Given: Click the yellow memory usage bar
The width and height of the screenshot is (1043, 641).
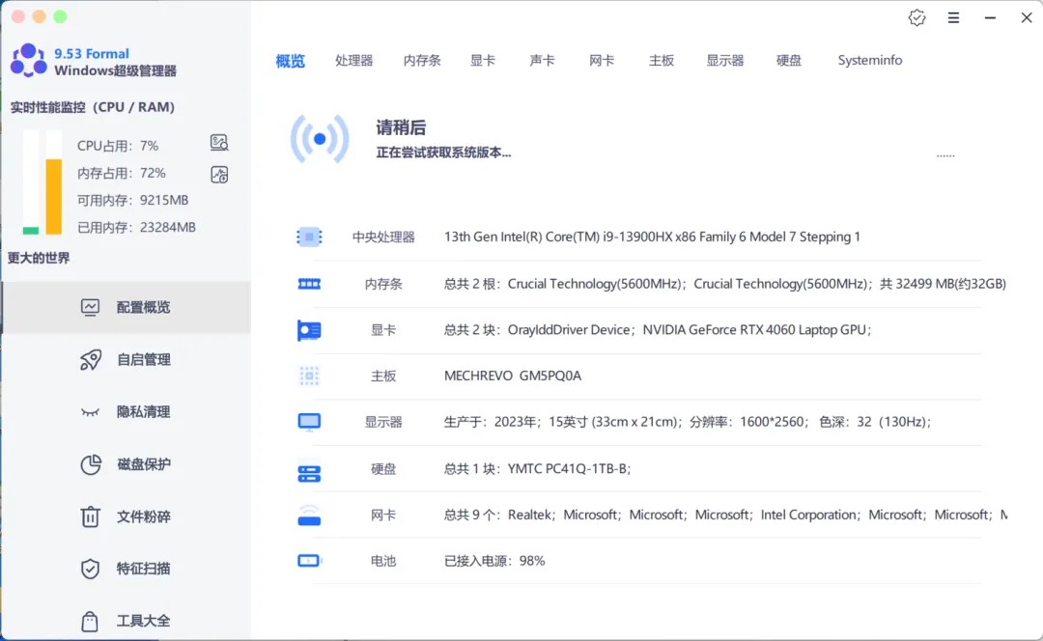Looking at the screenshot, I should 54,197.
